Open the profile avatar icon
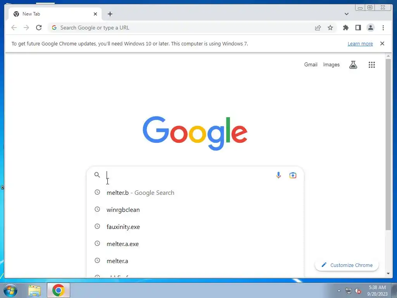397x298 pixels. 370,28
